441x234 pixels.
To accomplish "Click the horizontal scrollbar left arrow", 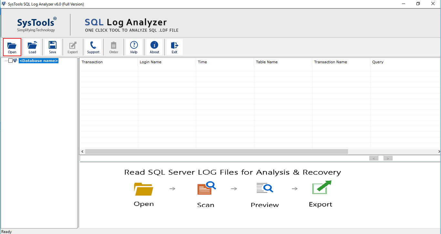I will pyautogui.click(x=83, y=151).
